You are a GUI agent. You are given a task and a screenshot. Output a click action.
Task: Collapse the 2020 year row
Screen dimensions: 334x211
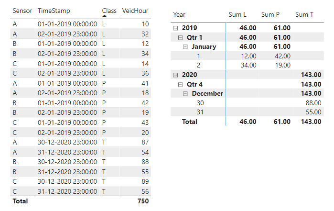tap(175, 75)
